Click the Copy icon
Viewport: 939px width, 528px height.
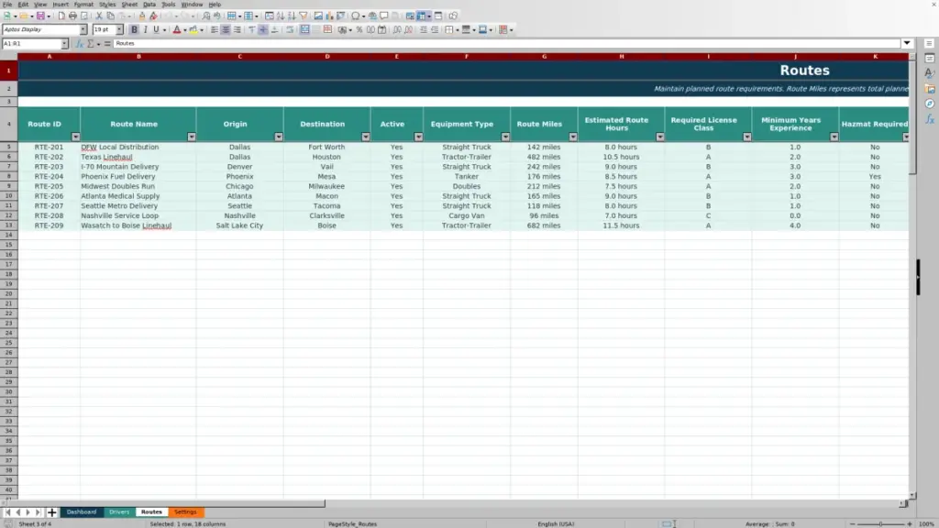110,16
